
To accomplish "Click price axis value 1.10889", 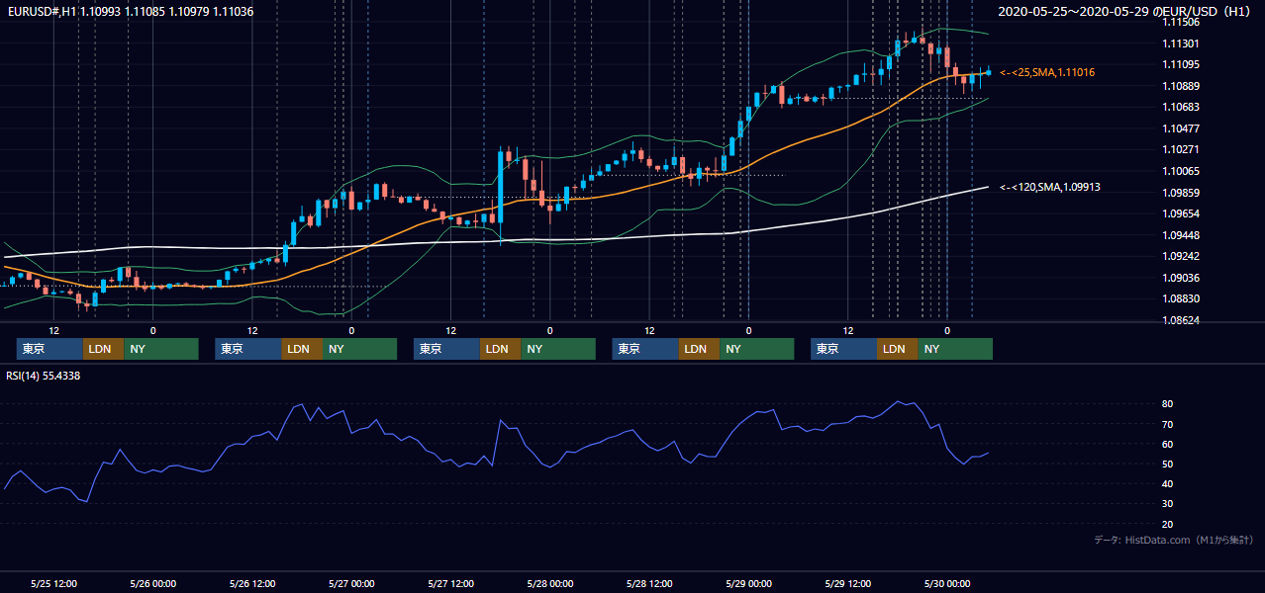I will tap(1181, 86).
